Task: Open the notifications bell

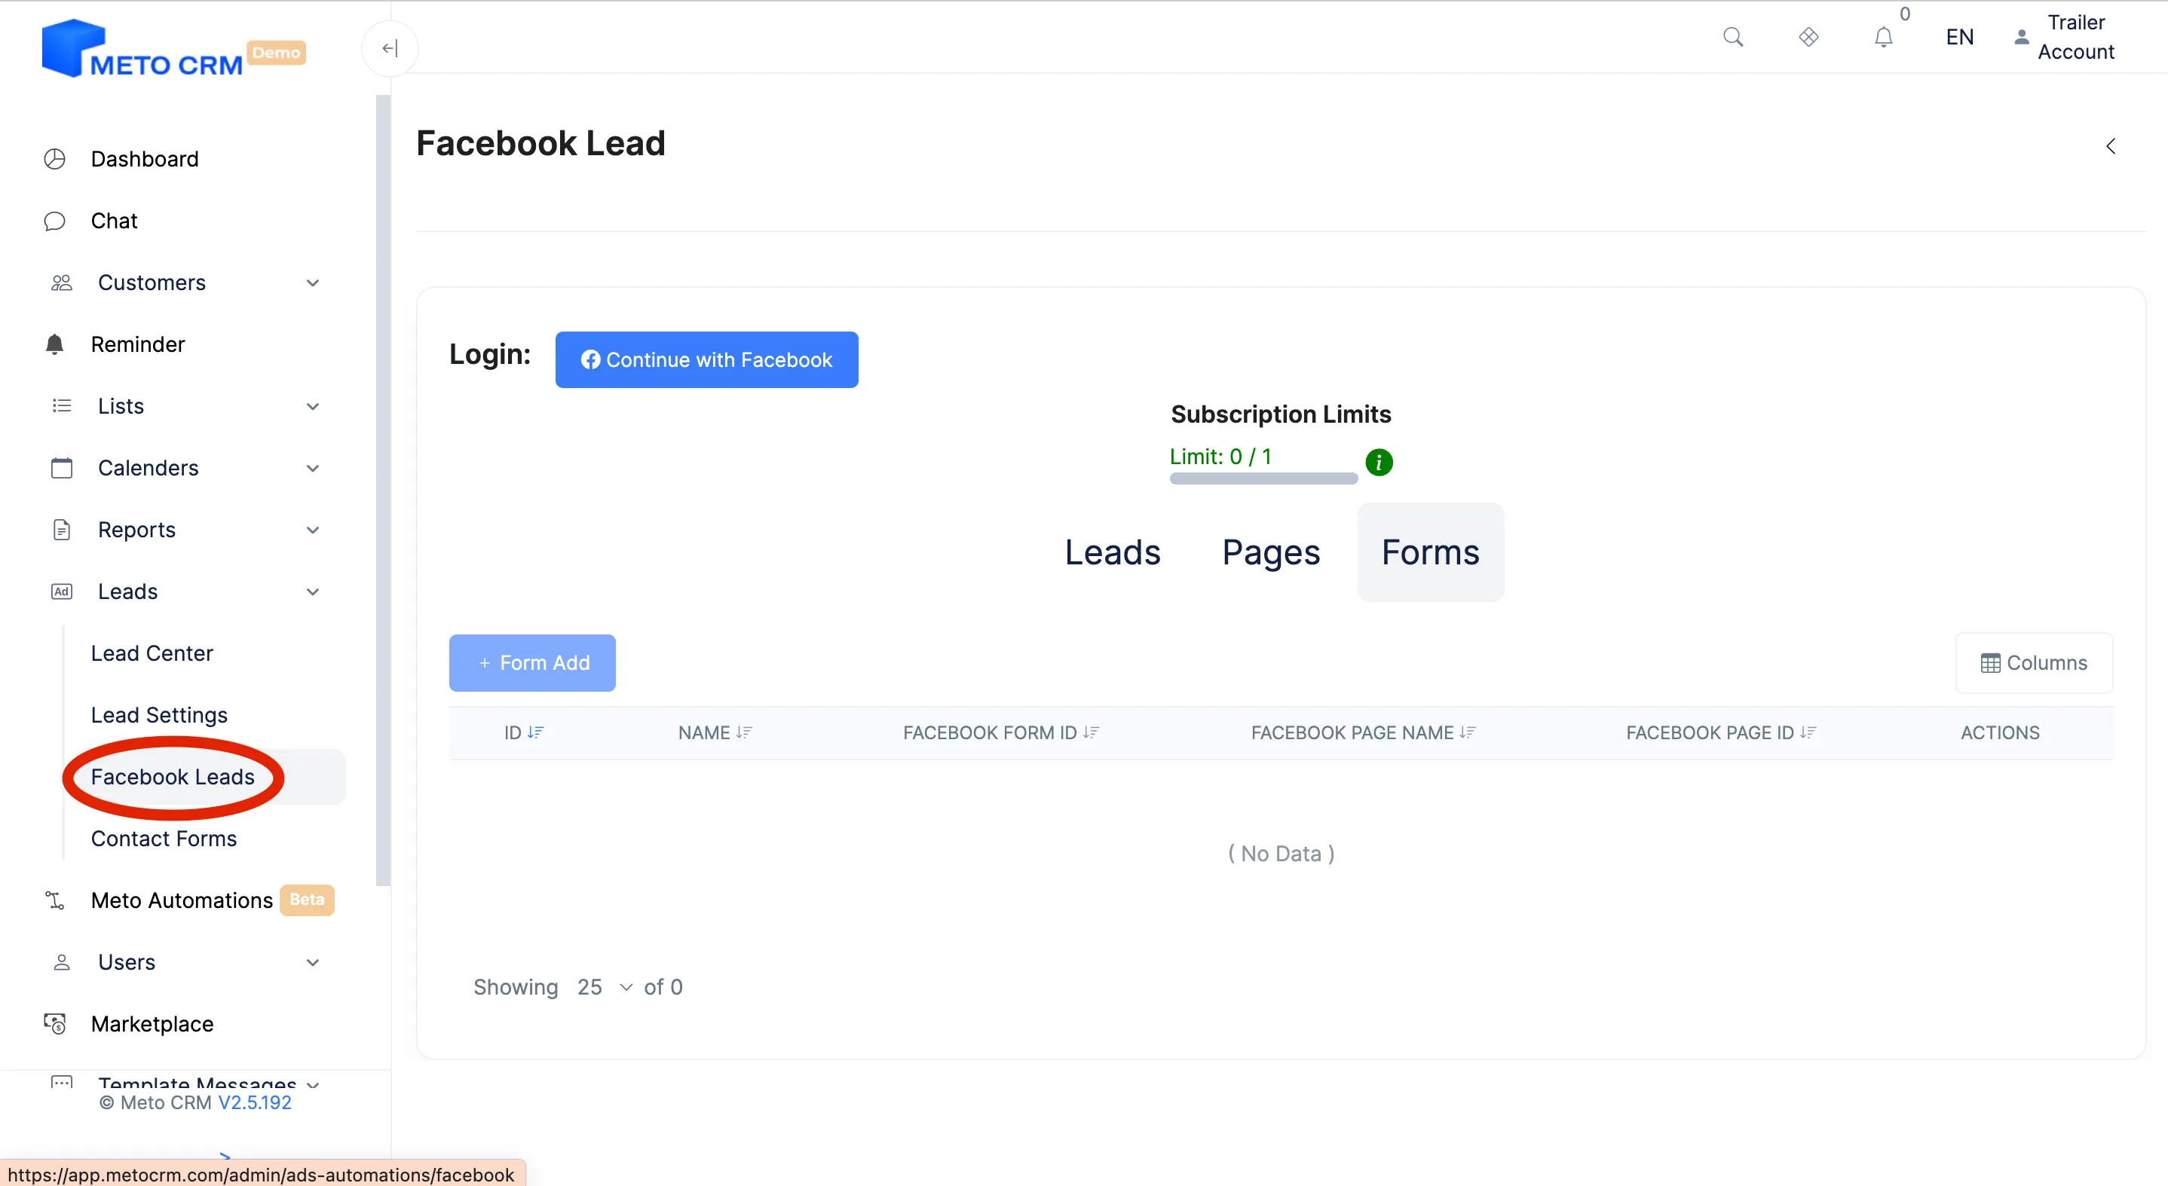Action: point(1884,37)
